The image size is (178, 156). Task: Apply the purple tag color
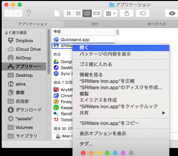(123, 153)
